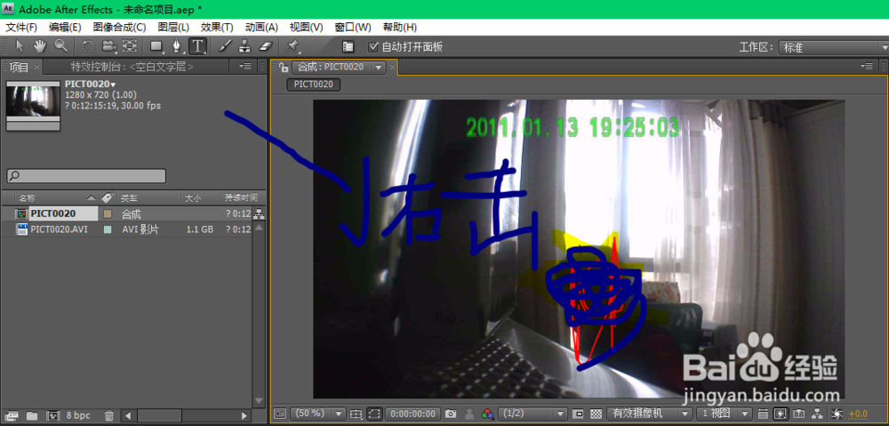Viewport: 889px width, 426px height.
Task: Open the 有效摄像机 camera dropdown
Action: coord(650,414)
